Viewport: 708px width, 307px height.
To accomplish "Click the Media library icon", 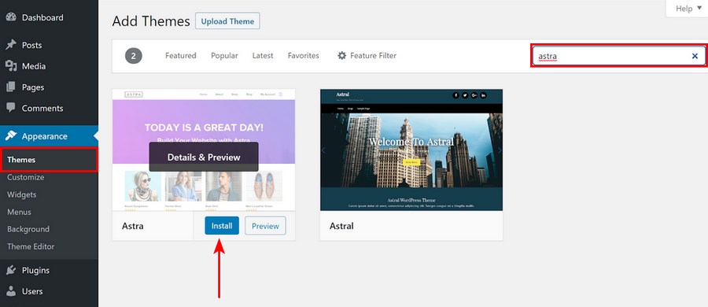I will coord(11,66).
